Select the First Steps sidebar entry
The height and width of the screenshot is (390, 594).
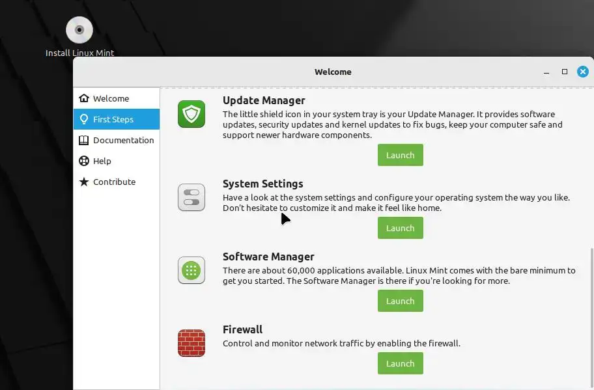tap(117, 119)
